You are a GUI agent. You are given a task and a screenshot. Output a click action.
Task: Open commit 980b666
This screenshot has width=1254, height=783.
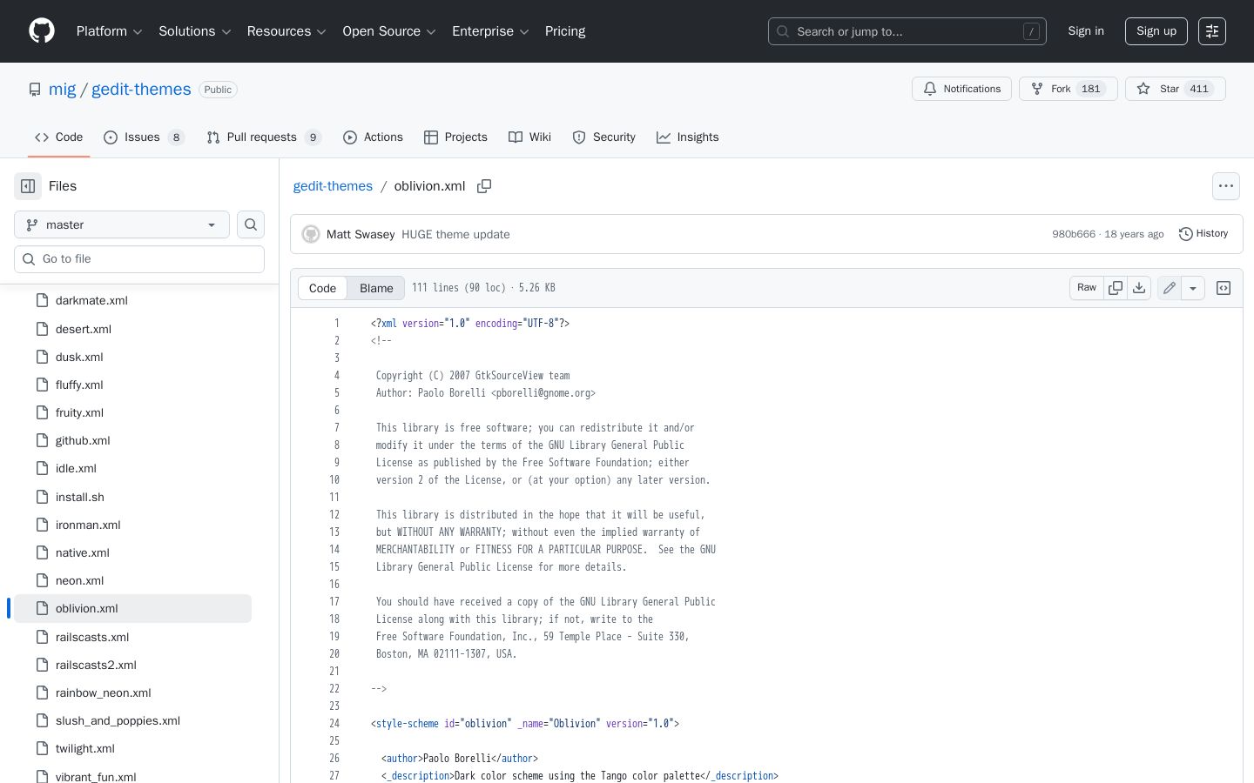coord(1074,234)
